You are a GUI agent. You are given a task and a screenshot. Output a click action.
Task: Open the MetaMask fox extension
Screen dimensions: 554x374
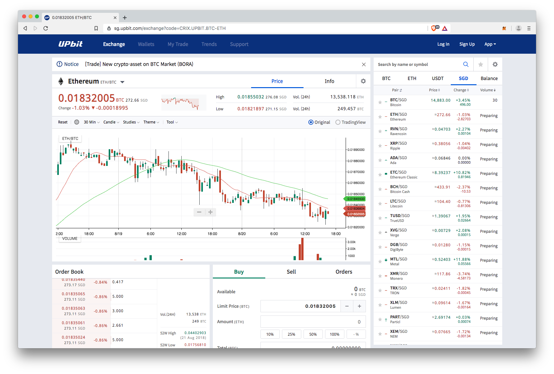(x=504, y=28)
